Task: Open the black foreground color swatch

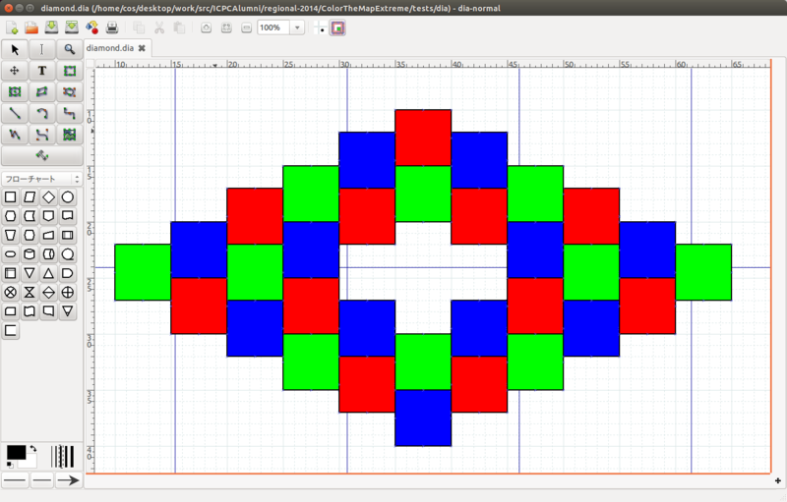Action: [15, 452]
